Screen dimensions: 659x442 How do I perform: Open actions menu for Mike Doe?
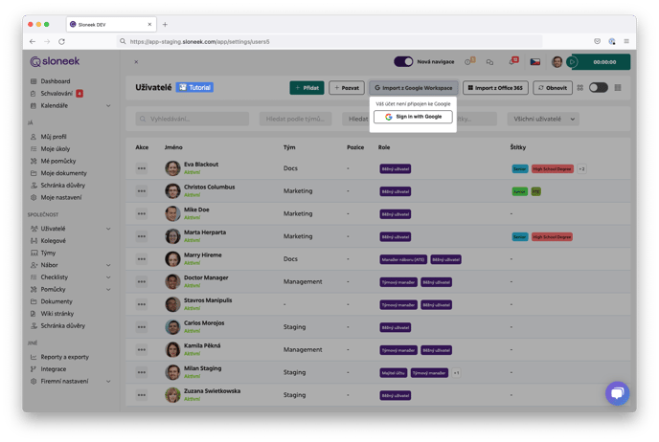pyautogui.click(x=142, y=213)
